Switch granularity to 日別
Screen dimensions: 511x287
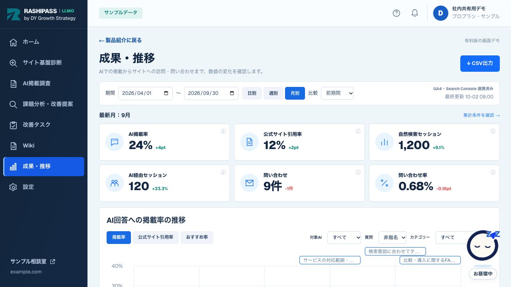click(252, 93)
